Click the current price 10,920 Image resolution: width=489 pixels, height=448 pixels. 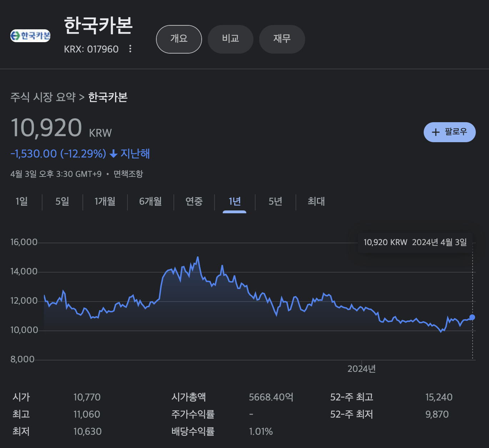(46, 128)
